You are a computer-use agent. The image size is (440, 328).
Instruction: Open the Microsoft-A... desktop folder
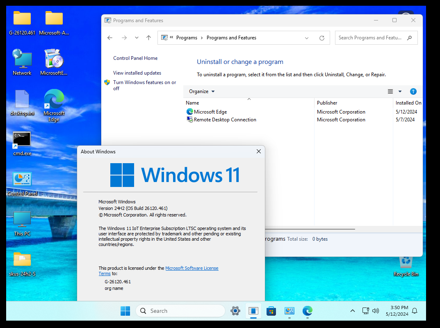click(x=54, y=23)
